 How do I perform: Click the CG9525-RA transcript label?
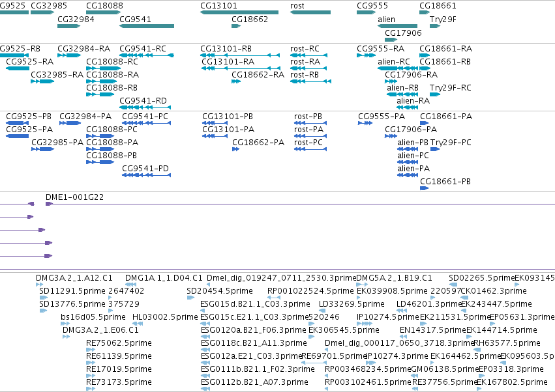[x=30, y=62]
